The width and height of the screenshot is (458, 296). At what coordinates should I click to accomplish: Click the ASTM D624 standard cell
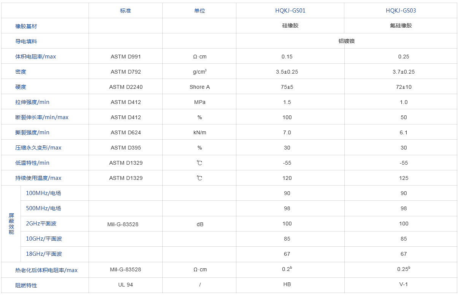tap(126, 132)
